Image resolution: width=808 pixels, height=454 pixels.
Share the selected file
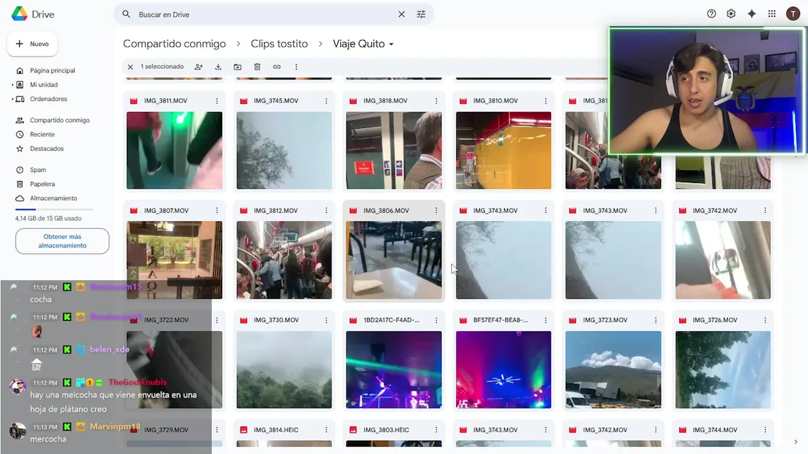198,67
